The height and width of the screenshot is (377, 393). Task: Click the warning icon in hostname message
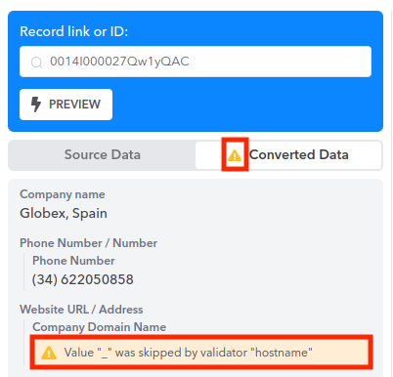49,353
